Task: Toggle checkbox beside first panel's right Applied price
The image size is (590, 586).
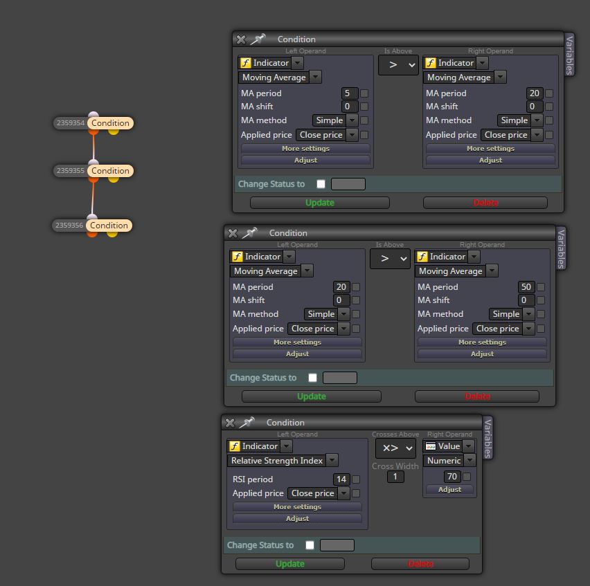Action: click(x=549, y=135)
